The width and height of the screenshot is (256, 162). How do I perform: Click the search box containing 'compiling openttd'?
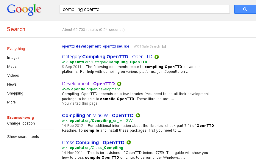[x=144, y=10]
